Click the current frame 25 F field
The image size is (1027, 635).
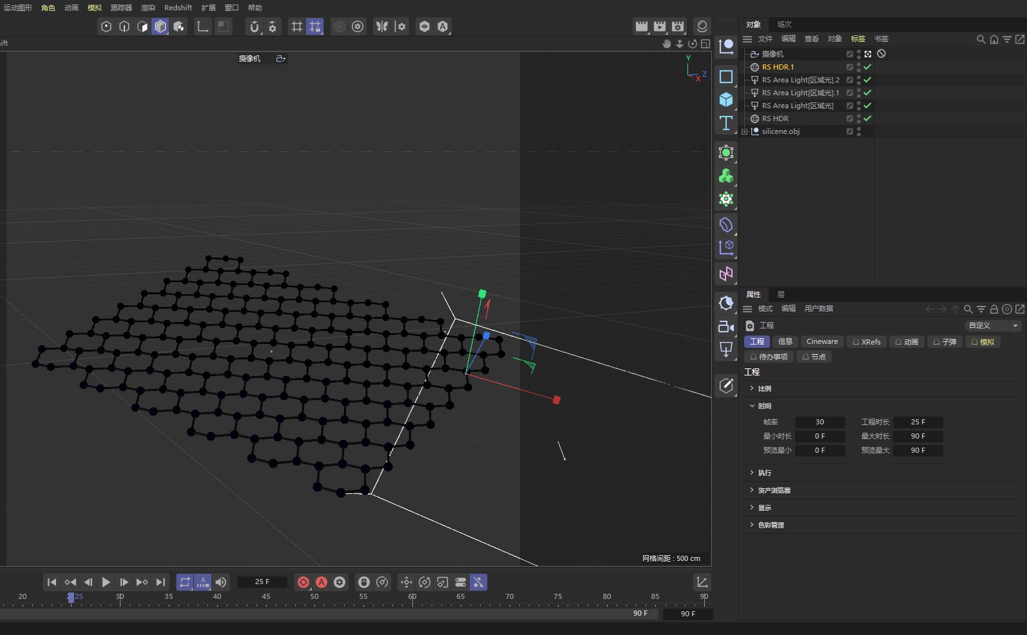[262, 582]
